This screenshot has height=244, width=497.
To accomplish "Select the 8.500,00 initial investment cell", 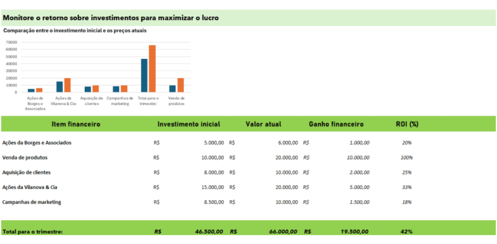I will coord(188,202).
